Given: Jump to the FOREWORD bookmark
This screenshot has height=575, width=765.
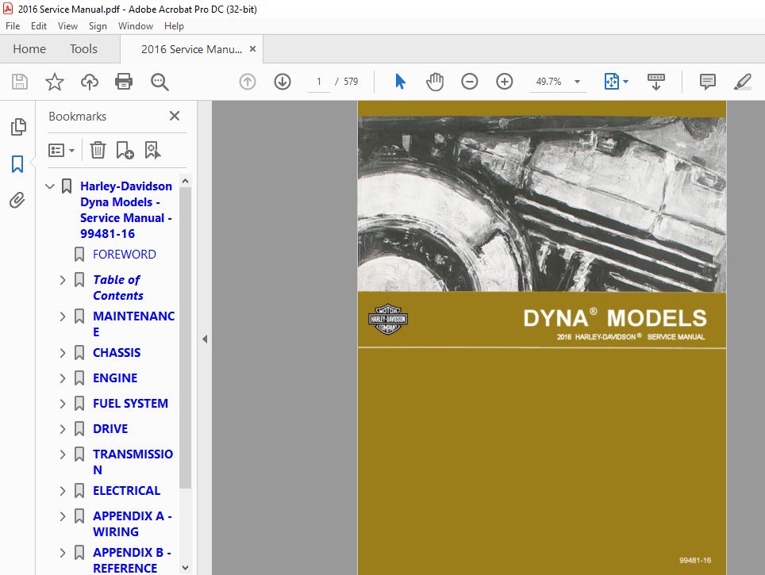Looking at the screenshot, I should coord(125,254).
